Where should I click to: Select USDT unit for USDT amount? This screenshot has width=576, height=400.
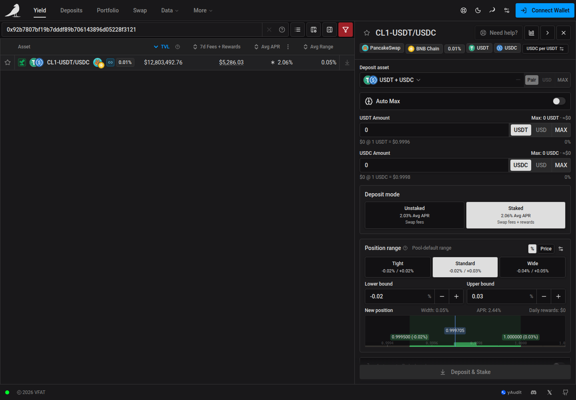pos(521,130)
